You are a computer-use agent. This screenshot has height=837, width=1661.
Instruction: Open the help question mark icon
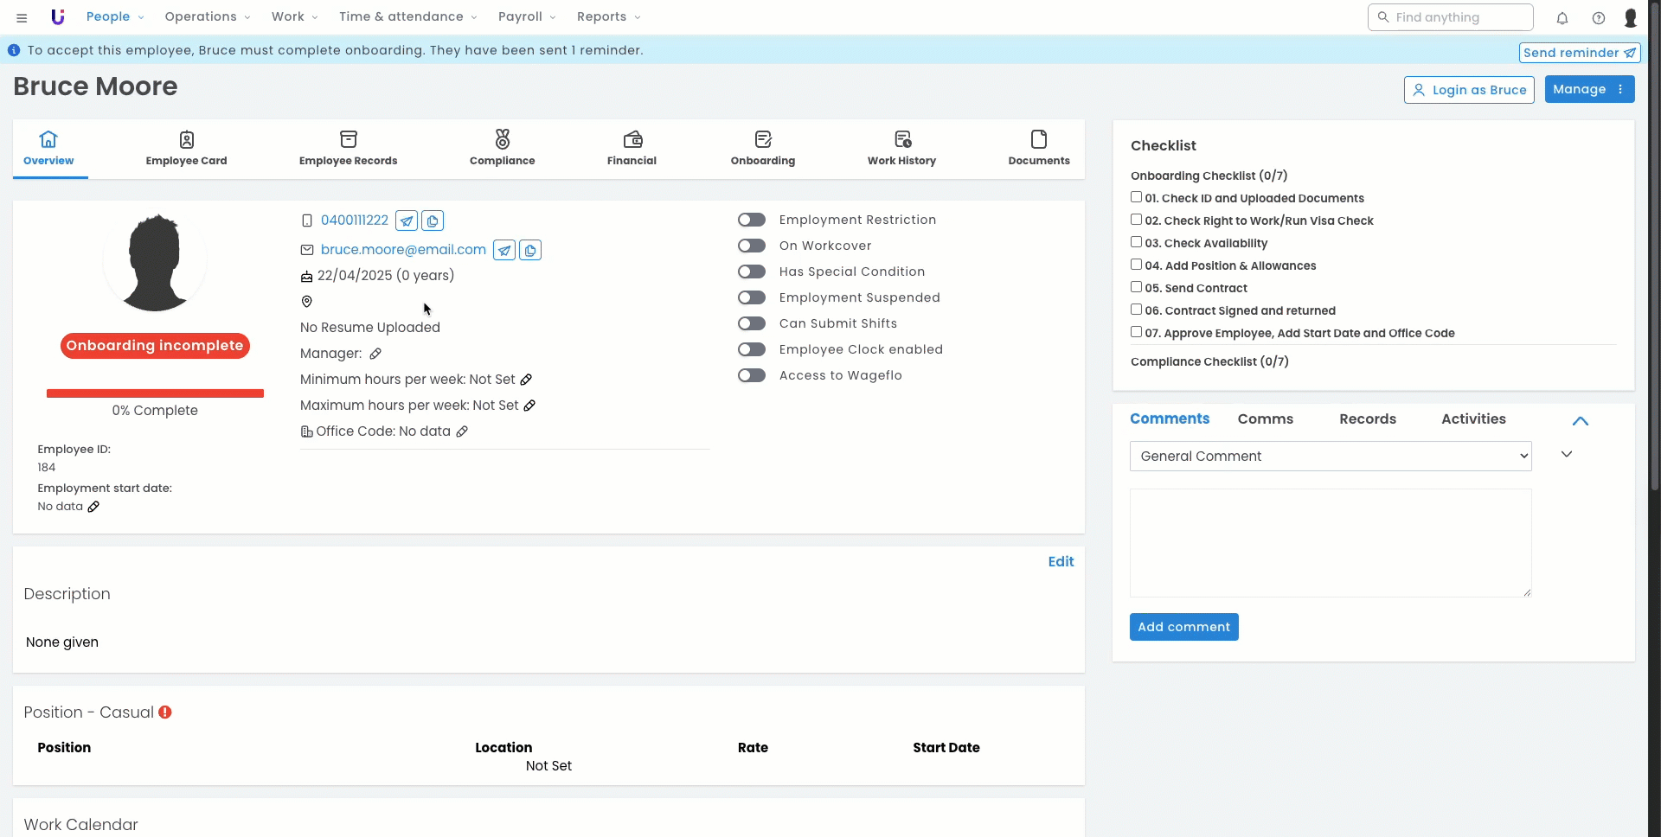pos(1599,18)
